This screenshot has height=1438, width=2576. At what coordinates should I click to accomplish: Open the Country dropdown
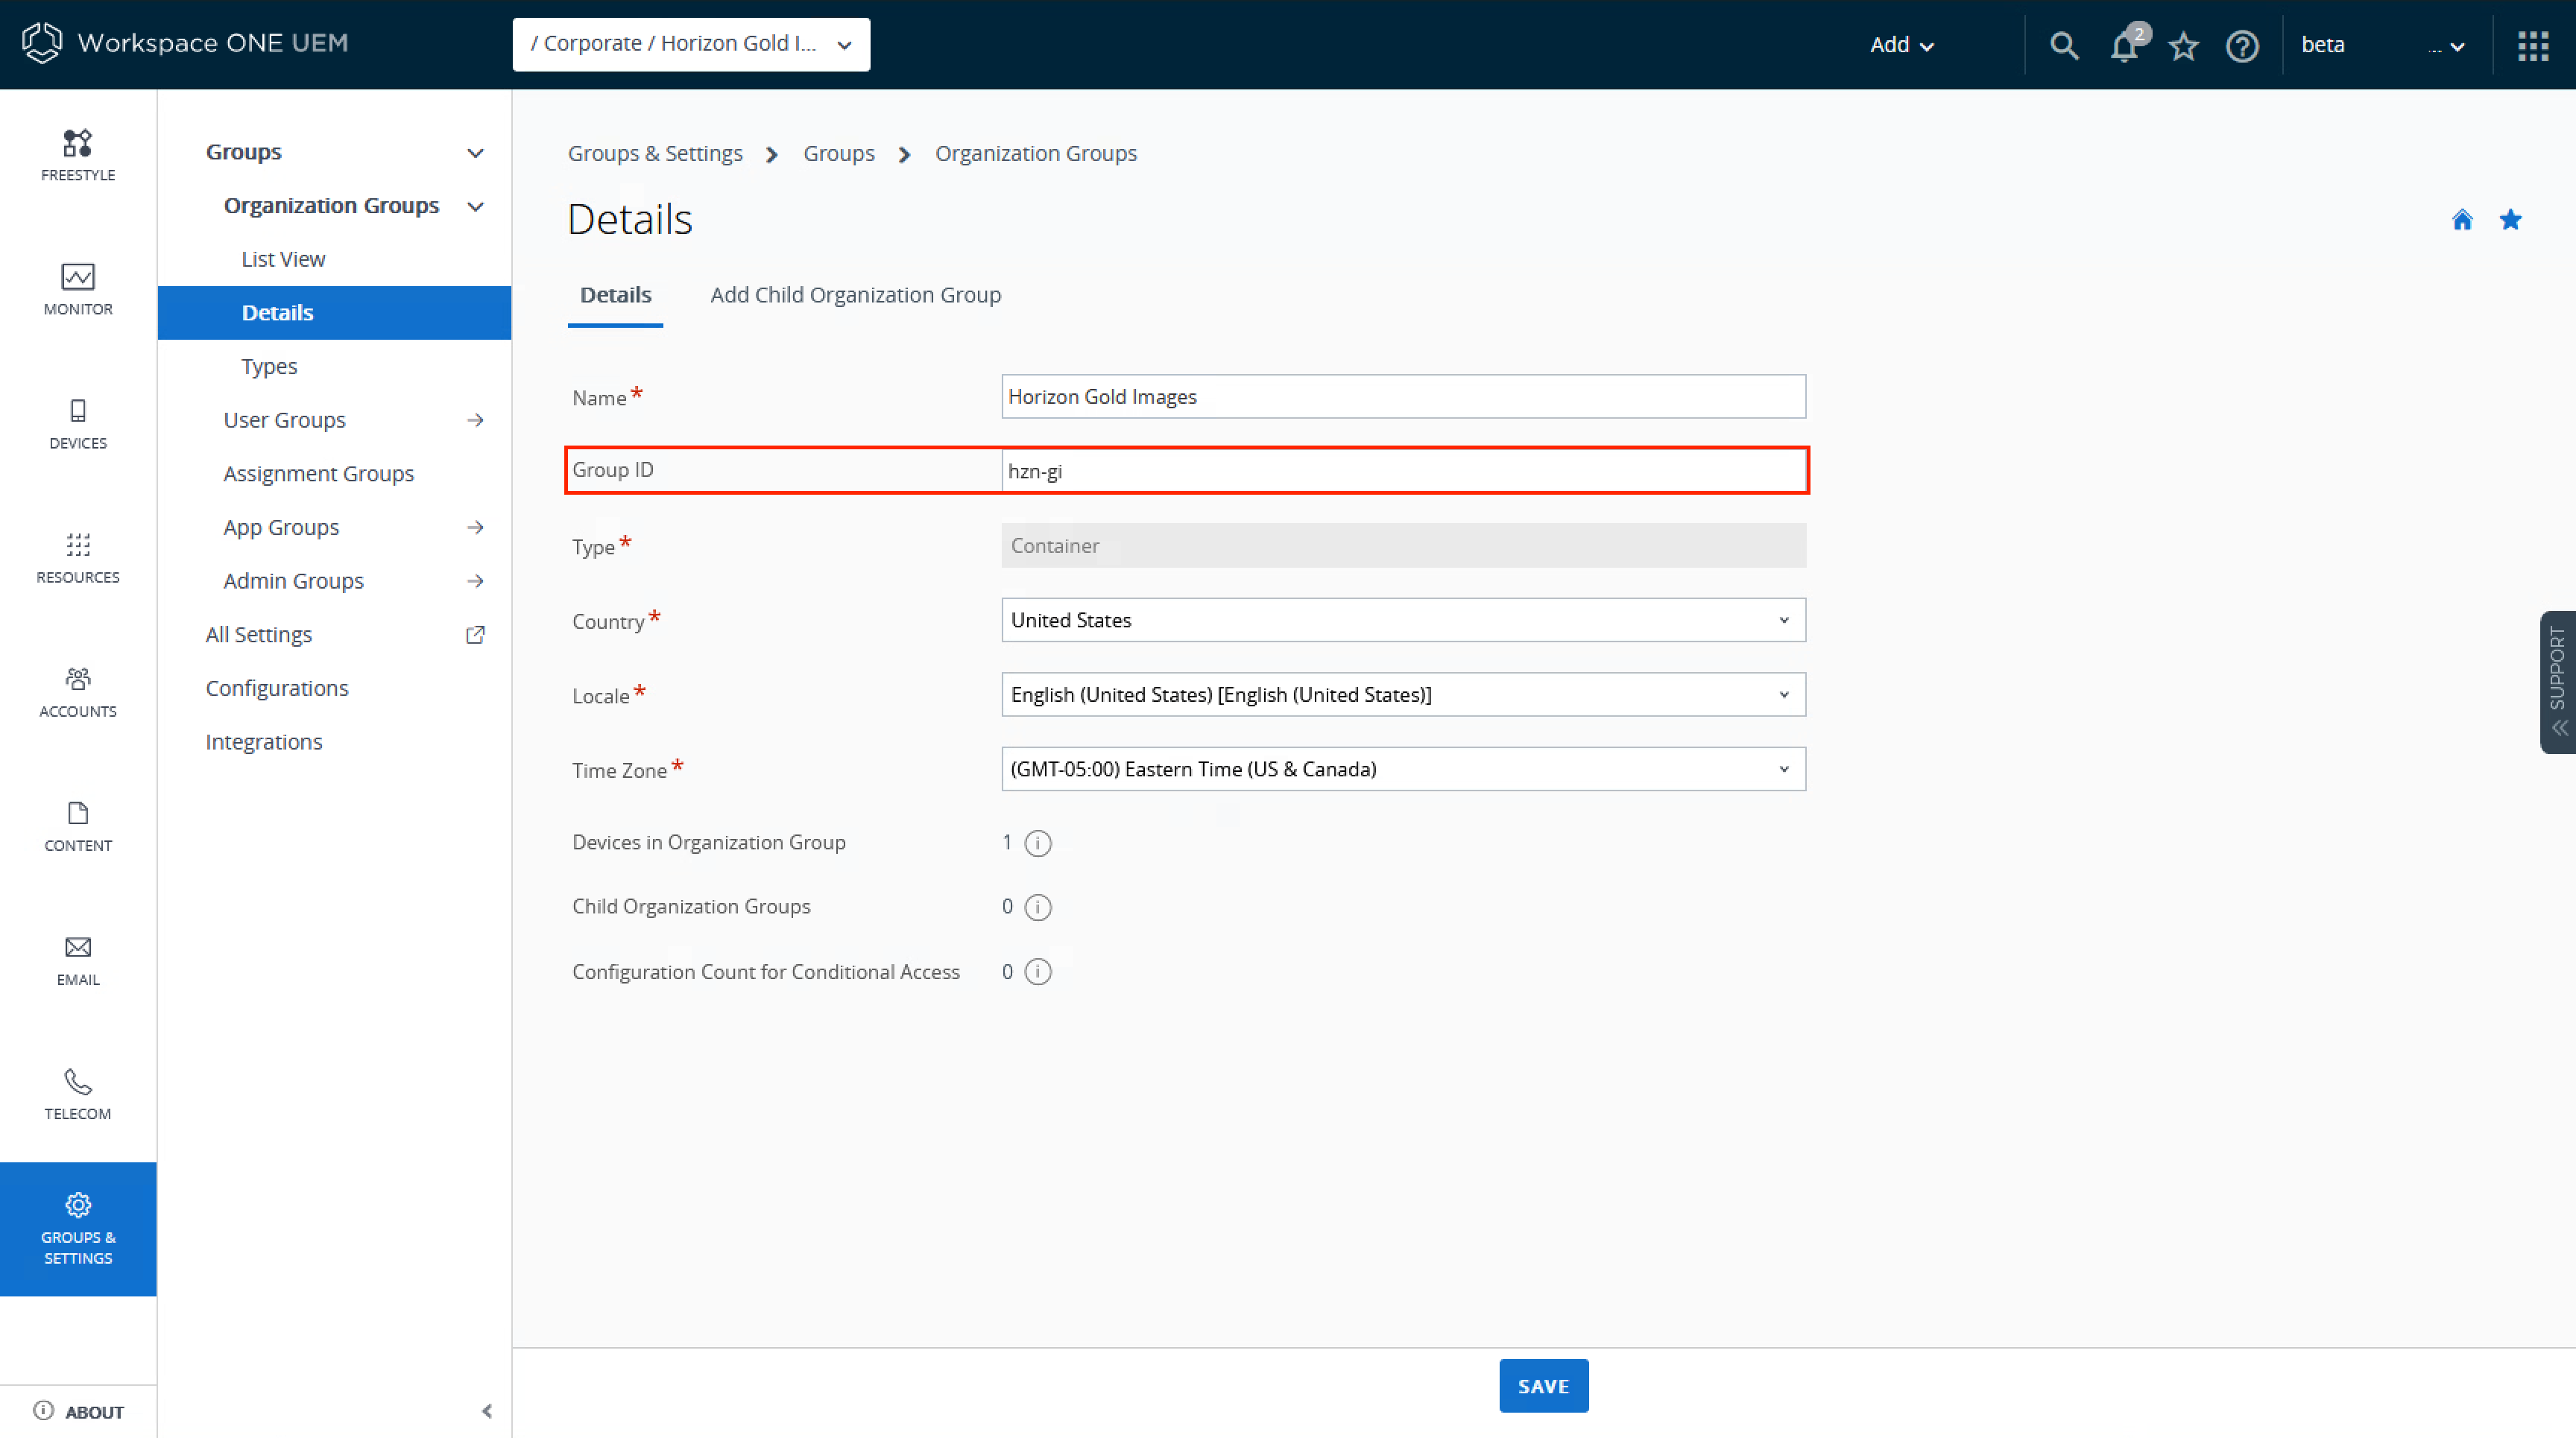pos(1403,620)
